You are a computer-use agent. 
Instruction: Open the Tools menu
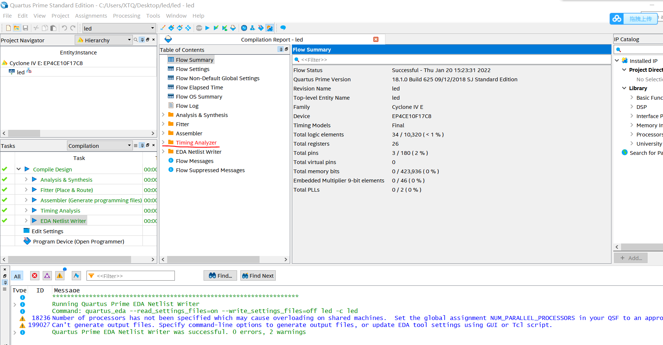coord(153,16)
